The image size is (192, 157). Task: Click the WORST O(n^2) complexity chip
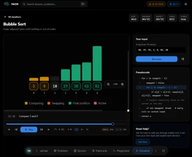click(160, 18)
